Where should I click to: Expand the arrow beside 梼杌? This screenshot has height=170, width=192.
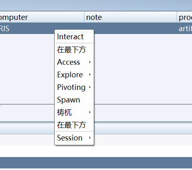[x=90, y=112]
